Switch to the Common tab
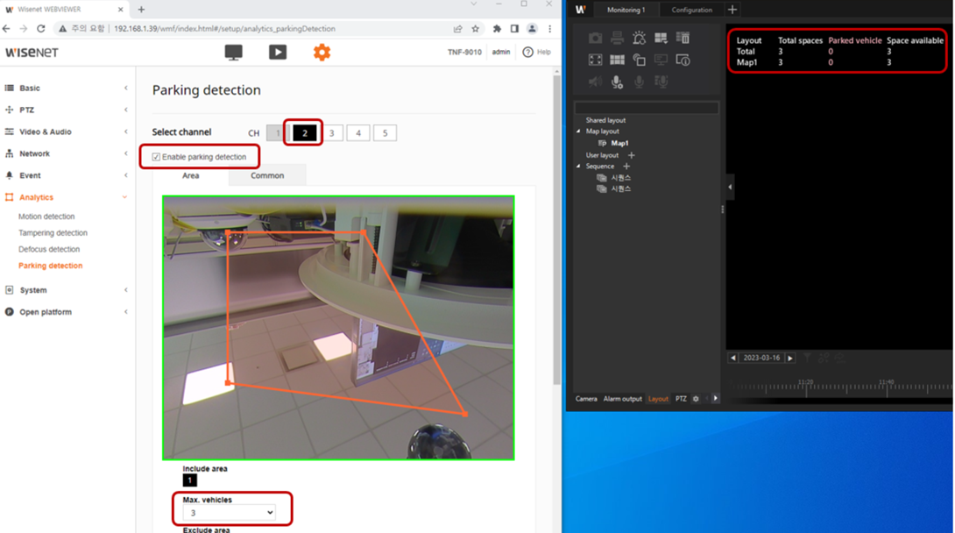 (267, 175)
